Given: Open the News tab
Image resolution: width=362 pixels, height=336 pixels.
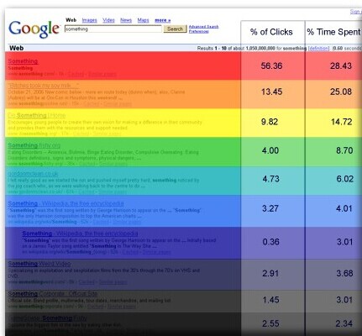Looking at the screenshot, I should coord(126,20).
